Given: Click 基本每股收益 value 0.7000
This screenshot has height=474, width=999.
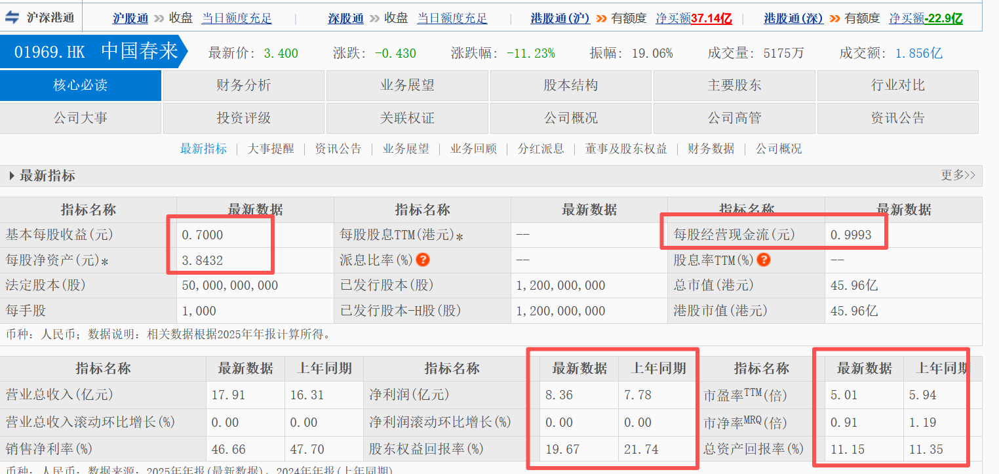Looking at the screenshot, I should coord(203,235).
